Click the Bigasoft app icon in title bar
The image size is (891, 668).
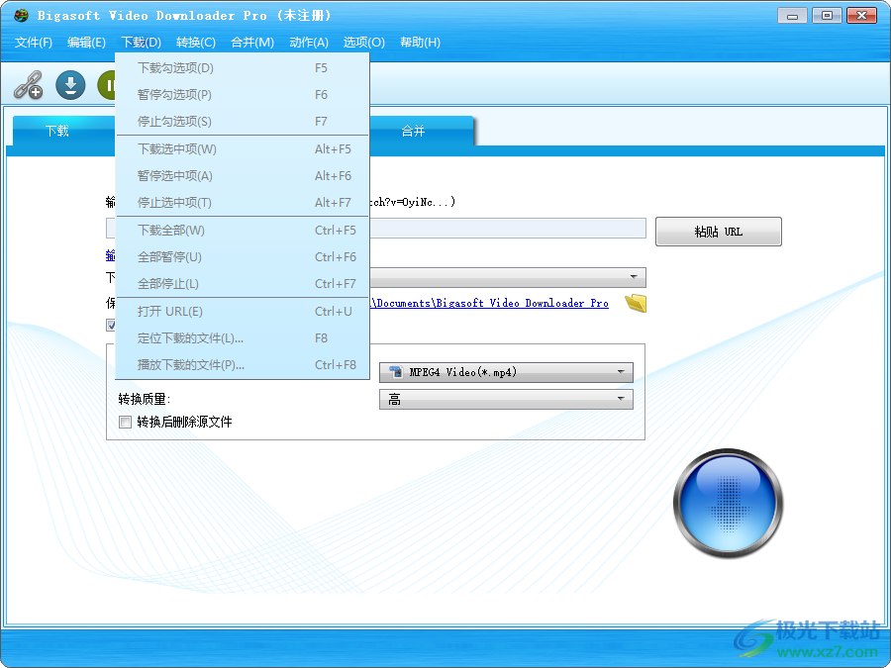pyautogui.click(x=21, y=15)
